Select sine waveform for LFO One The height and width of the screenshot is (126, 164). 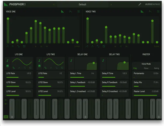coord(14,68)
